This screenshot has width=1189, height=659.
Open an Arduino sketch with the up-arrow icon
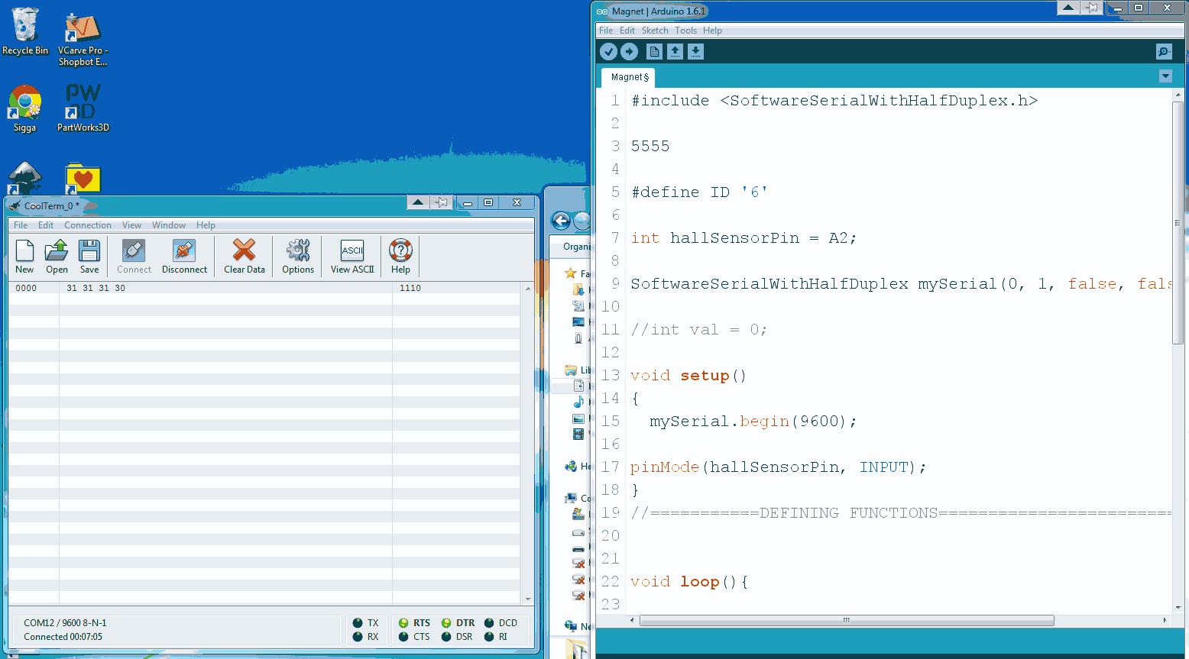tap(675, 51)
